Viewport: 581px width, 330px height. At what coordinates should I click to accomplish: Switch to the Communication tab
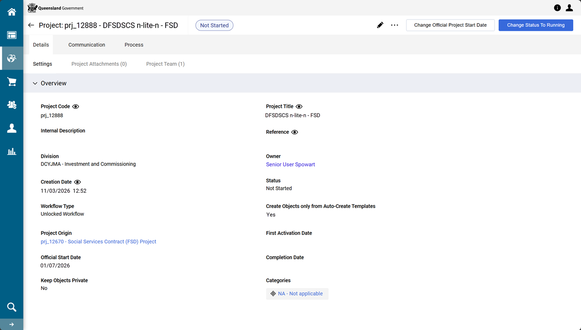coord(87,45)
